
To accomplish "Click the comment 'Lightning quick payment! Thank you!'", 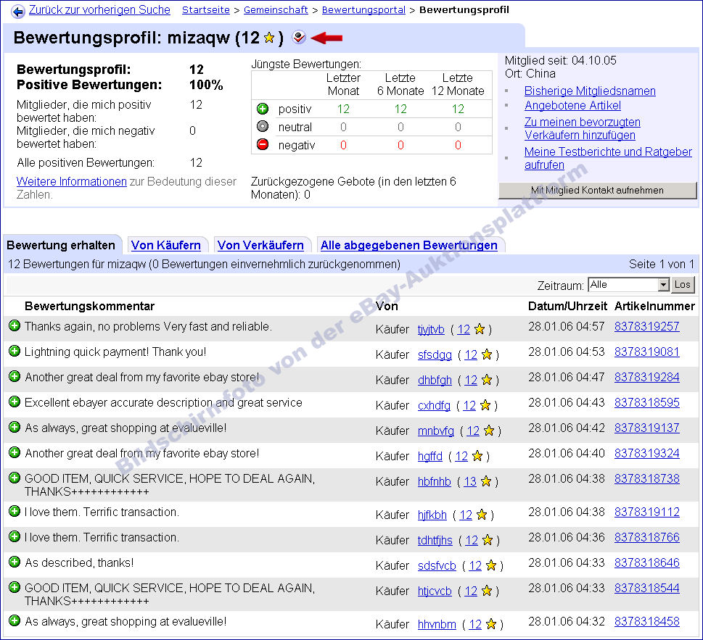I will tap(115, 352).
